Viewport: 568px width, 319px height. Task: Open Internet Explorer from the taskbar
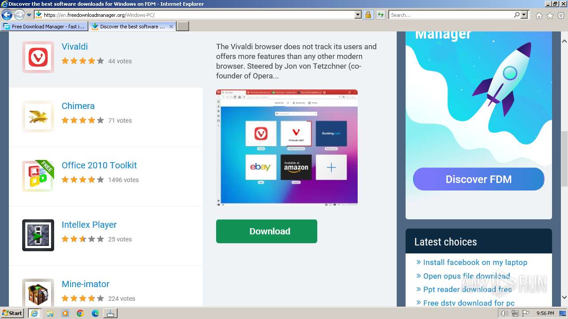click(x=34, y=313)
